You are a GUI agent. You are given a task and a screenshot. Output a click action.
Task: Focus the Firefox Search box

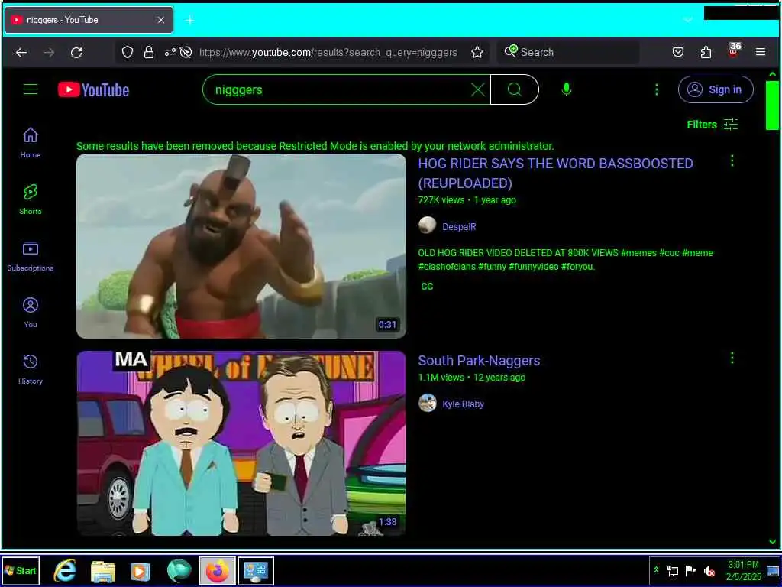tap(568, 52)
